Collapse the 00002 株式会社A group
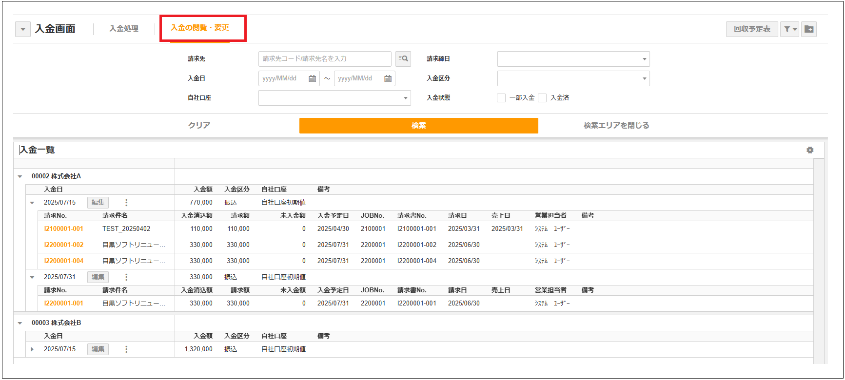Image resolution: width=845 pixels, height=380 pixels. point(20,176)
